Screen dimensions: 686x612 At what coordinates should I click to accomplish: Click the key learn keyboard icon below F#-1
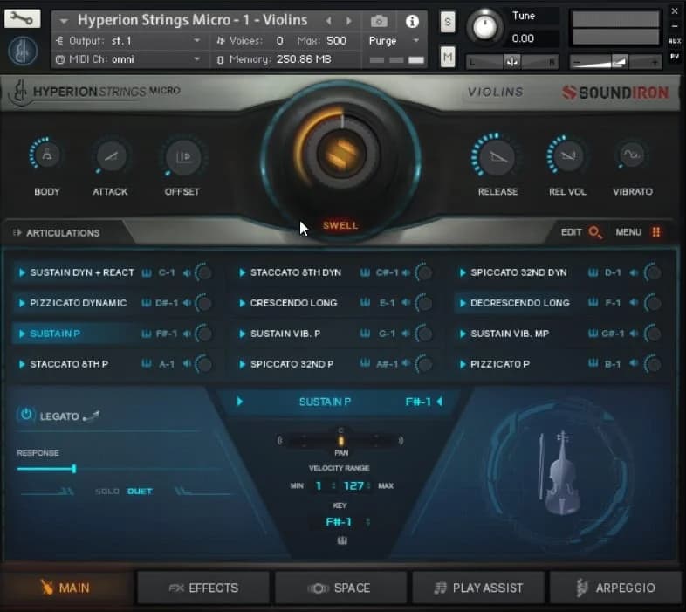click(342, 540)
